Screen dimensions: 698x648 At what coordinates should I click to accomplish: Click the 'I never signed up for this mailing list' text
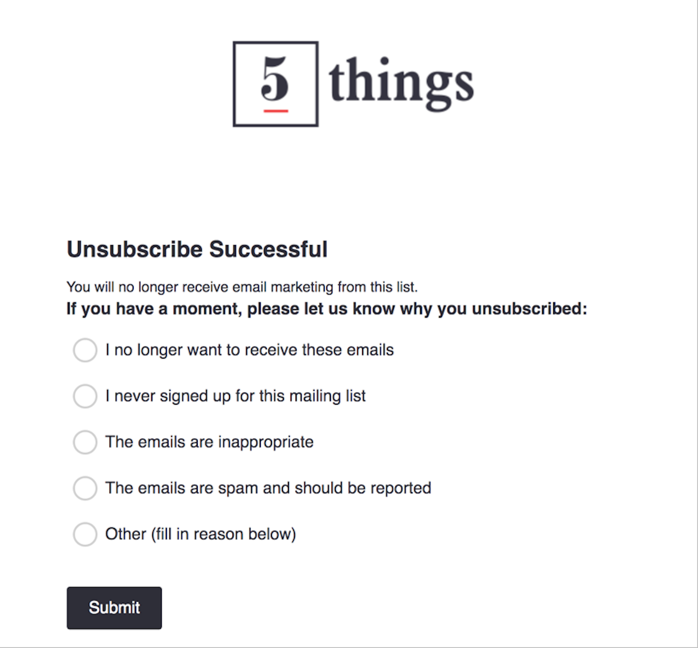coord(235,396)
